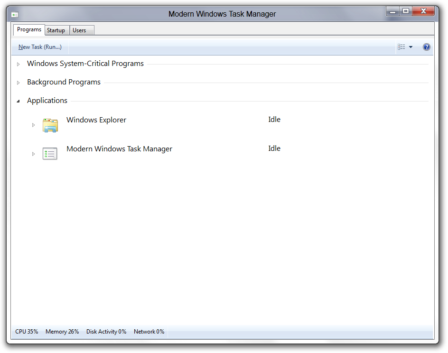Click the Applications heading text
The width and height of the screenshot is (448, 353).
[x=47, y=101]
